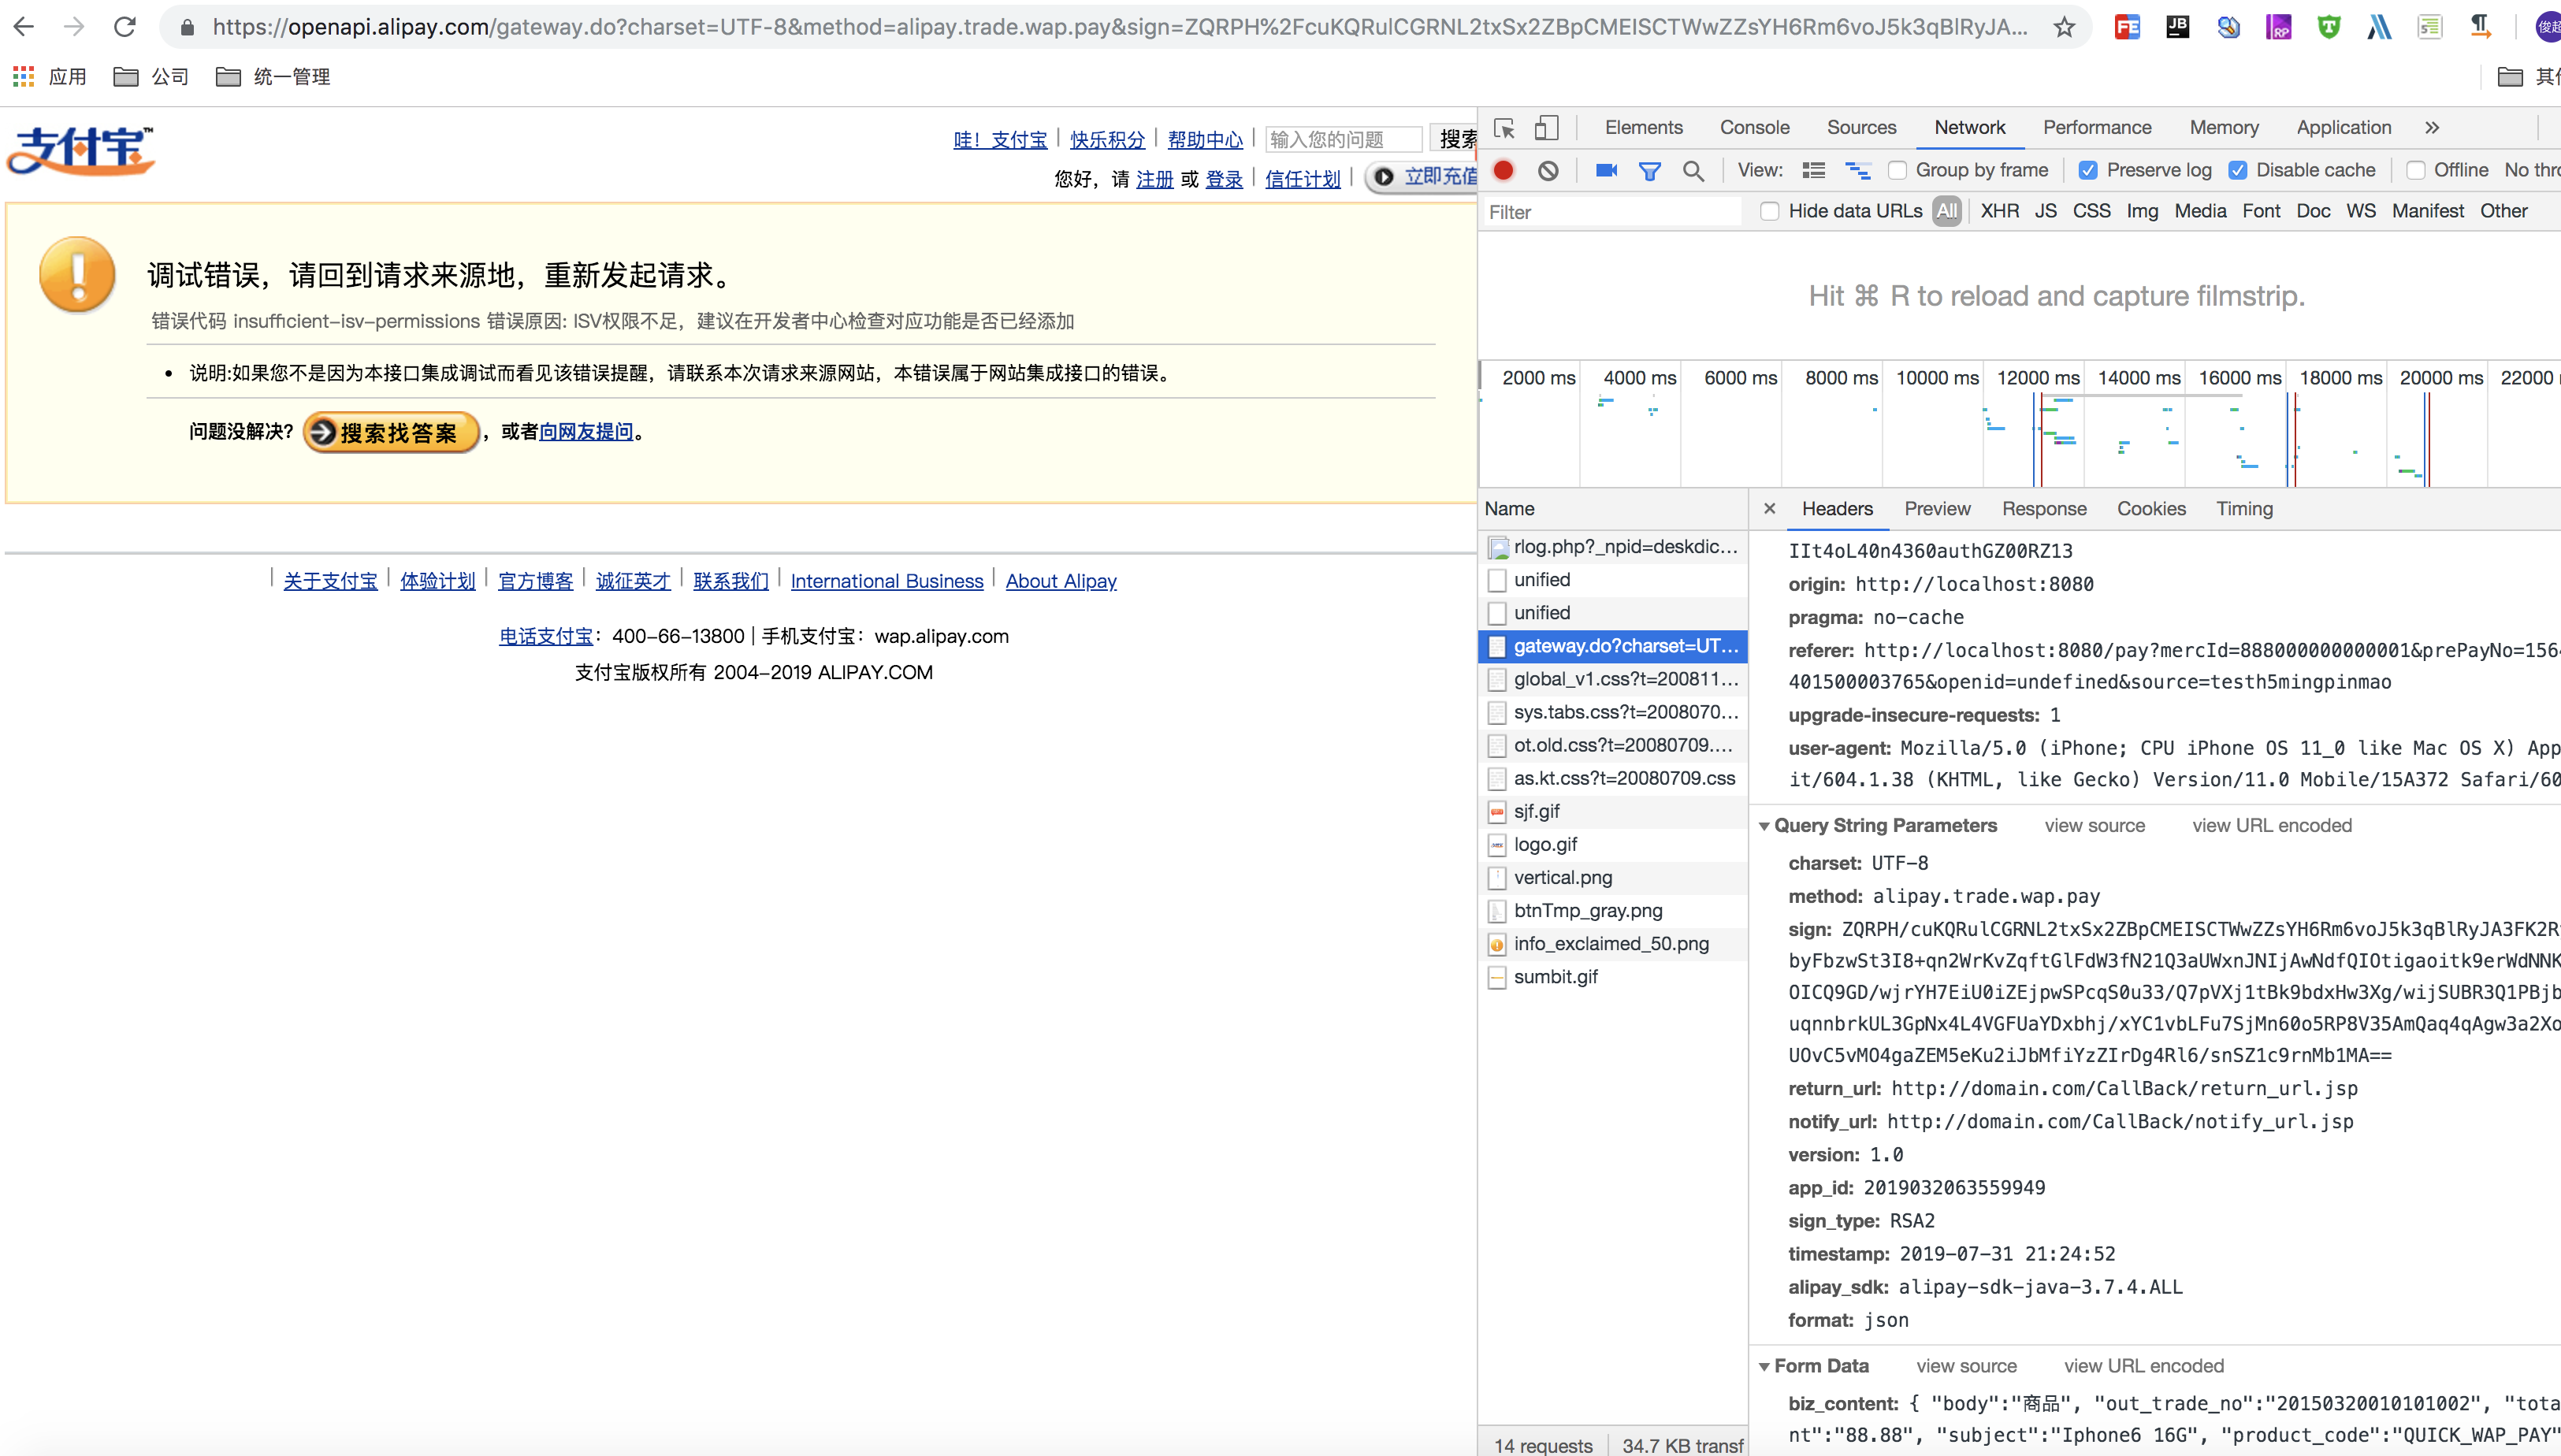Click the 帮助中心 link
This screenshot has height=1456, width=2561.
1205,139
